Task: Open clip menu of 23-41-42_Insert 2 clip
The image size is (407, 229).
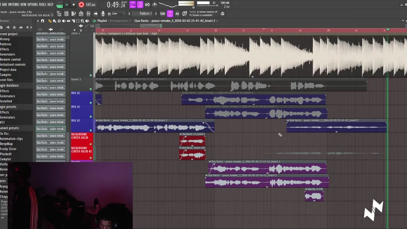Action: (x=210, y=162)
